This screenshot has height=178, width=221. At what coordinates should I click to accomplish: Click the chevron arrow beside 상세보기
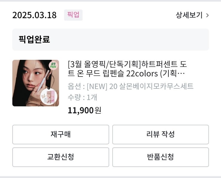[x=207, y=15]
